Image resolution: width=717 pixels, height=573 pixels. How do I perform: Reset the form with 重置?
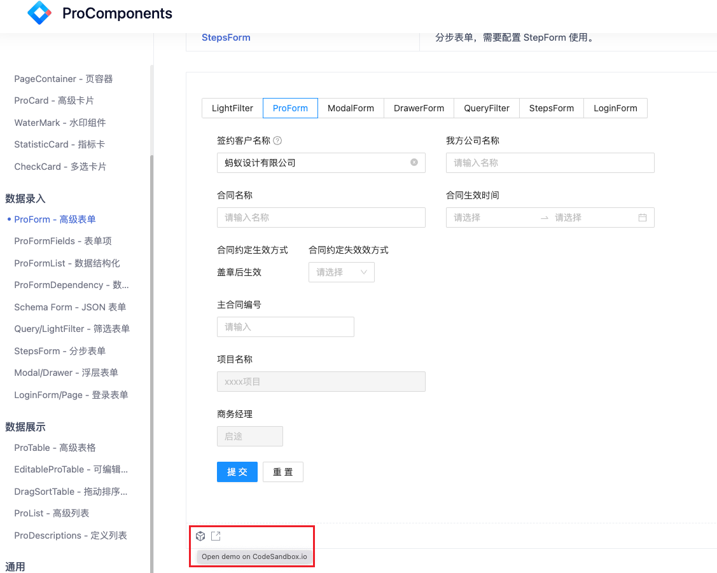pyautogui.click(x=282, y=471)
